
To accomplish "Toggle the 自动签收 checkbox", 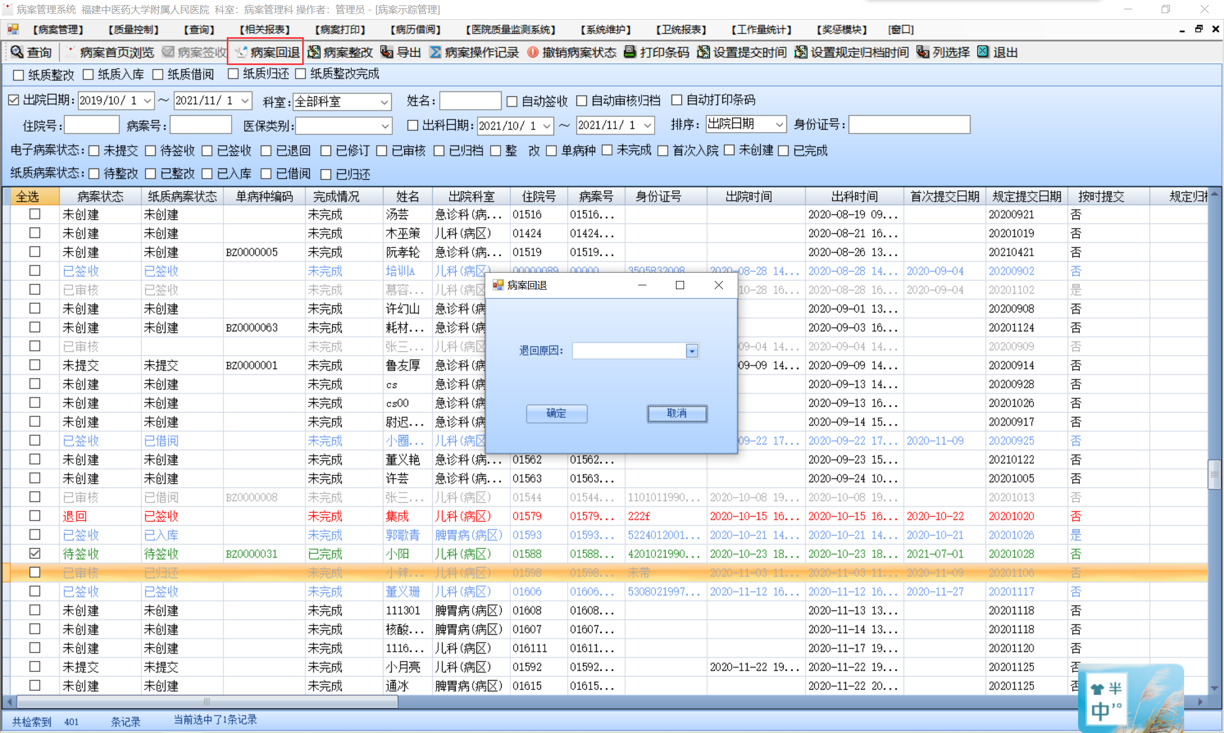I will pos(512,101).
